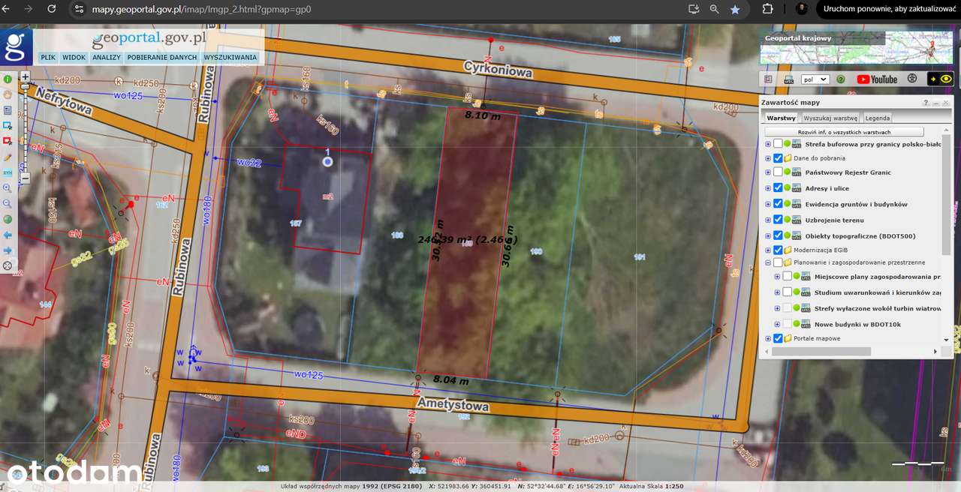Expand Państwowy Rejestr Granic node
The height and width of the screenshot is (492, 961).
[767, 172]
